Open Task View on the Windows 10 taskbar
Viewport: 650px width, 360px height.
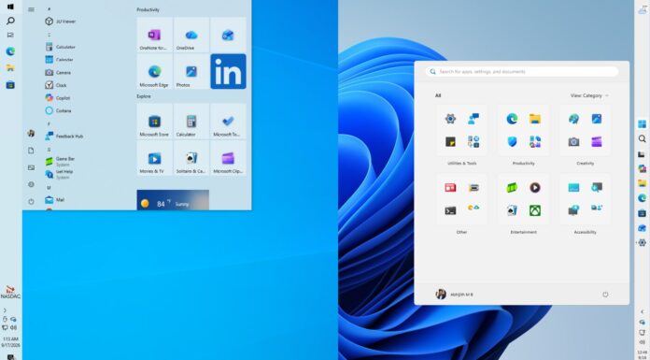(11, 35)
